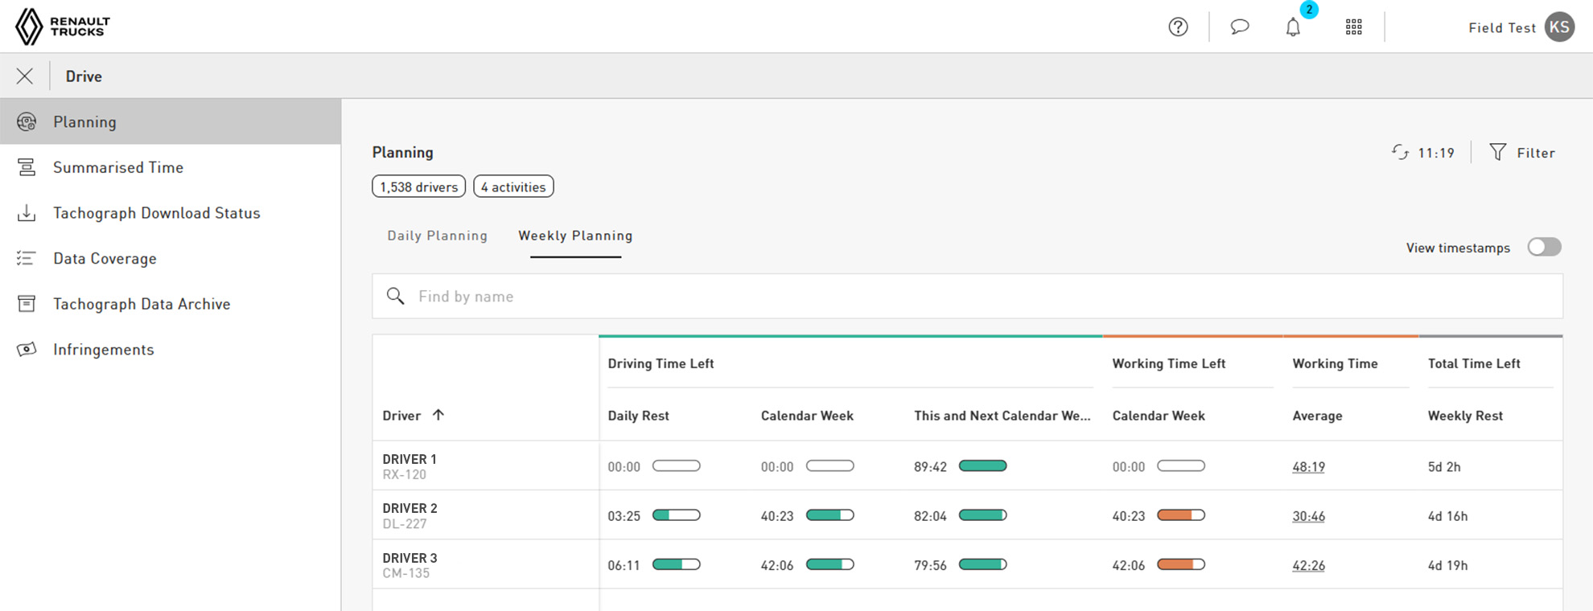The image size is (1593, 611).
Task: Sort by Driver column arrow
Action: [x=438, y=415]
